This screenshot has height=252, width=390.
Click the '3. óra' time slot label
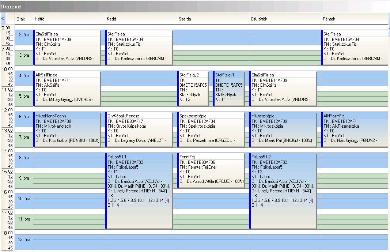pos(24,55)
